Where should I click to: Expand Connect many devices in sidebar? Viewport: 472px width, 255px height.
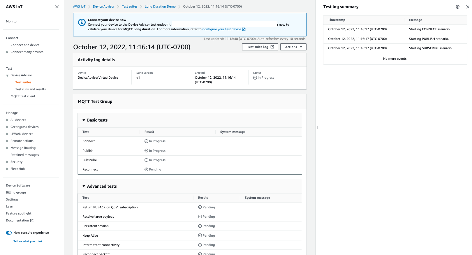tap(7, 52)
